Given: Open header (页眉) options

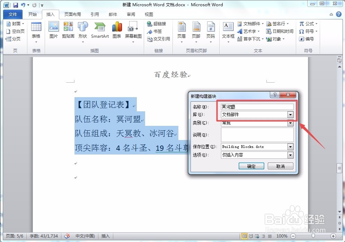Looking at the screenshot, I should tap(182, 32).
